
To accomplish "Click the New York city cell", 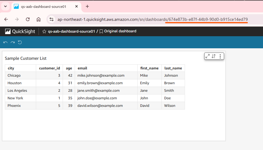I will [20, 98].
